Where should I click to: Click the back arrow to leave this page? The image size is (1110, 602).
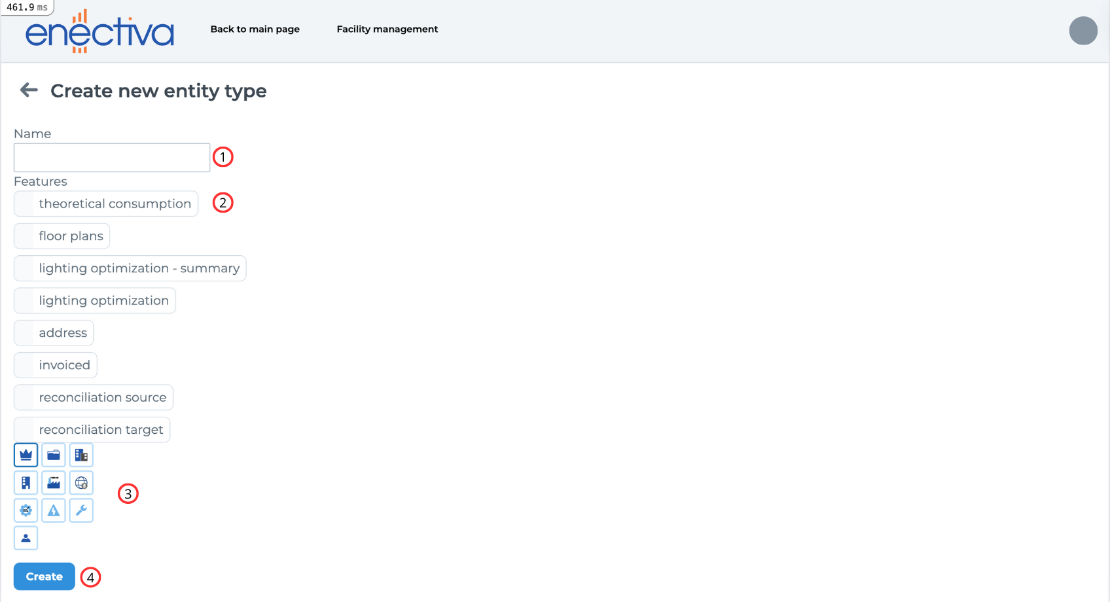[x=29, y=90]
